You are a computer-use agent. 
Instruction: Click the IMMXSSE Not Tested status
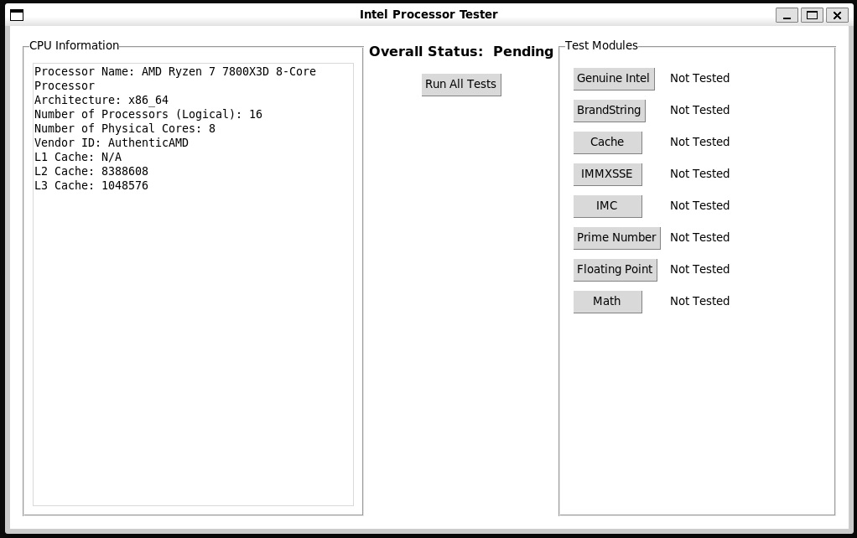[699, 173]
